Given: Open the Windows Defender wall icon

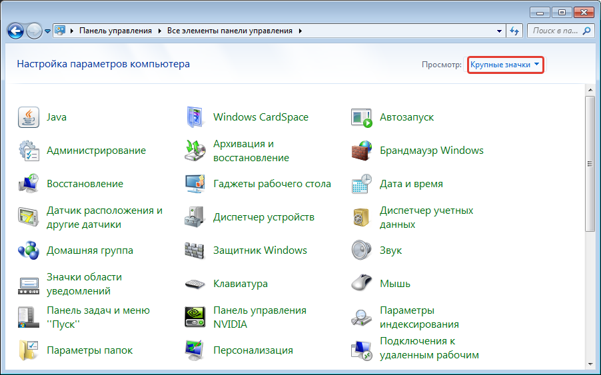Looking at the screenshot, I should 195,250.
